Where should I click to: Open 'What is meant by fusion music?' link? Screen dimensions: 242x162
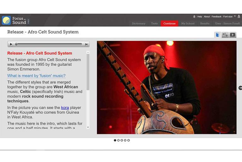tap(36, 76)
